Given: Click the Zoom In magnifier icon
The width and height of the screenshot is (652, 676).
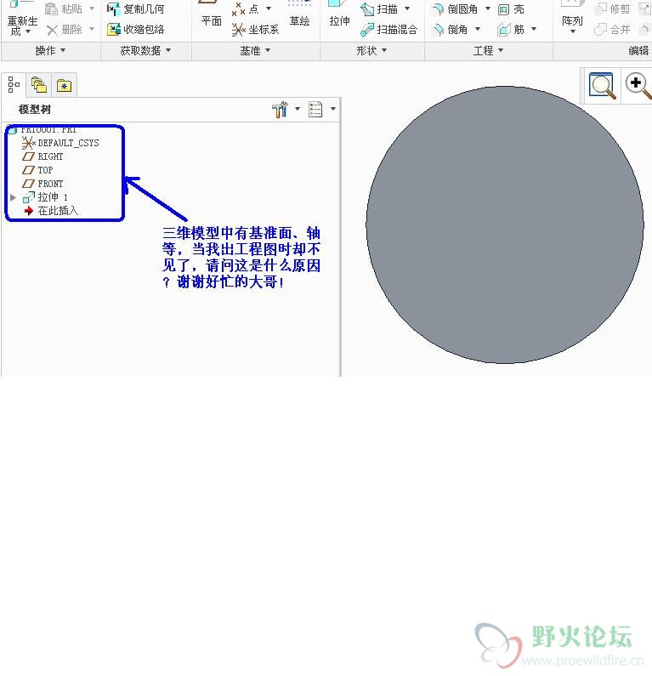Looking at the screenshot, I should tap(638, 85).
